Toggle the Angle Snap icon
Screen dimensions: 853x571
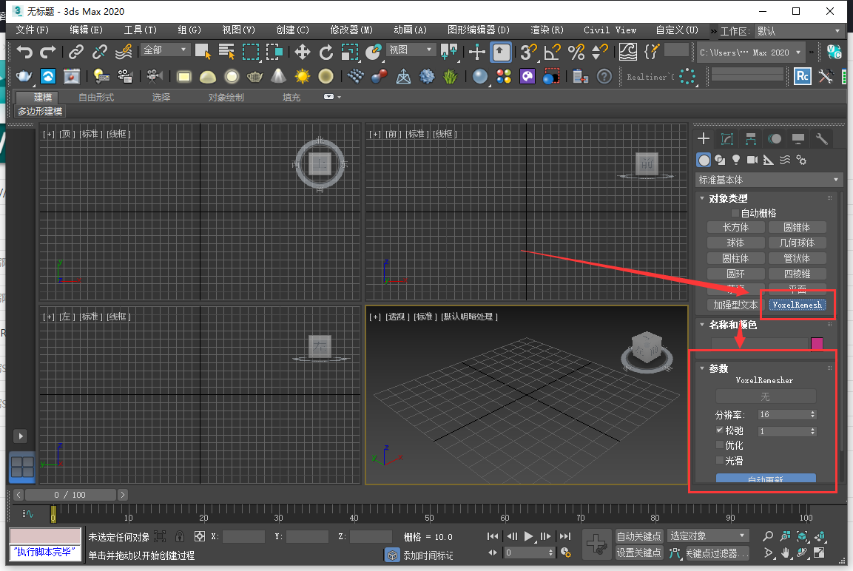(552, 53)
